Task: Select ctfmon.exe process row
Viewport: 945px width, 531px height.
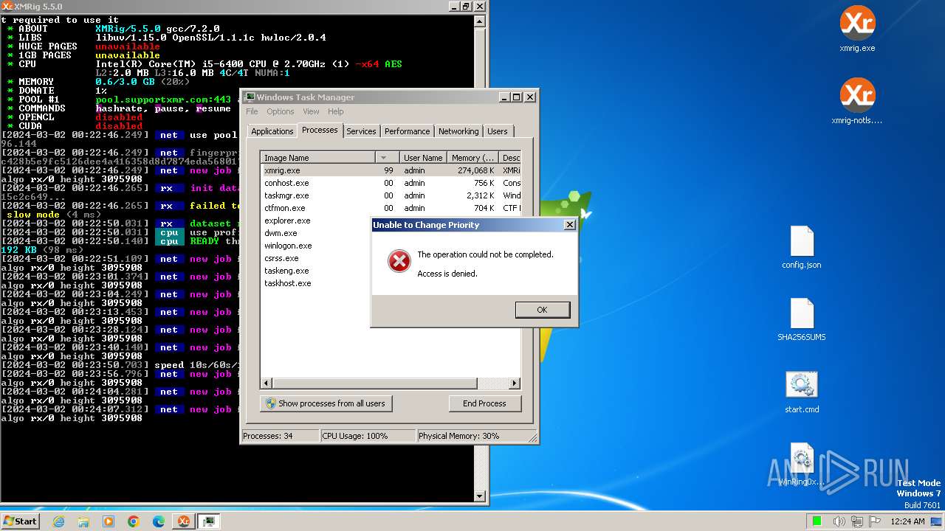Action: point(391,208)
